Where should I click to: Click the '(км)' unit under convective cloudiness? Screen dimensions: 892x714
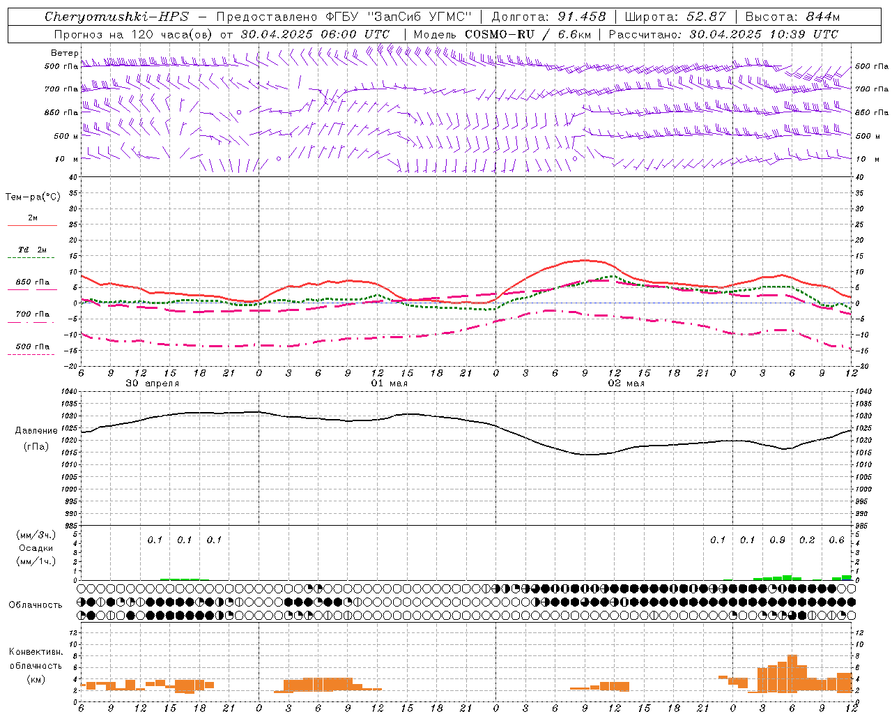36,679
